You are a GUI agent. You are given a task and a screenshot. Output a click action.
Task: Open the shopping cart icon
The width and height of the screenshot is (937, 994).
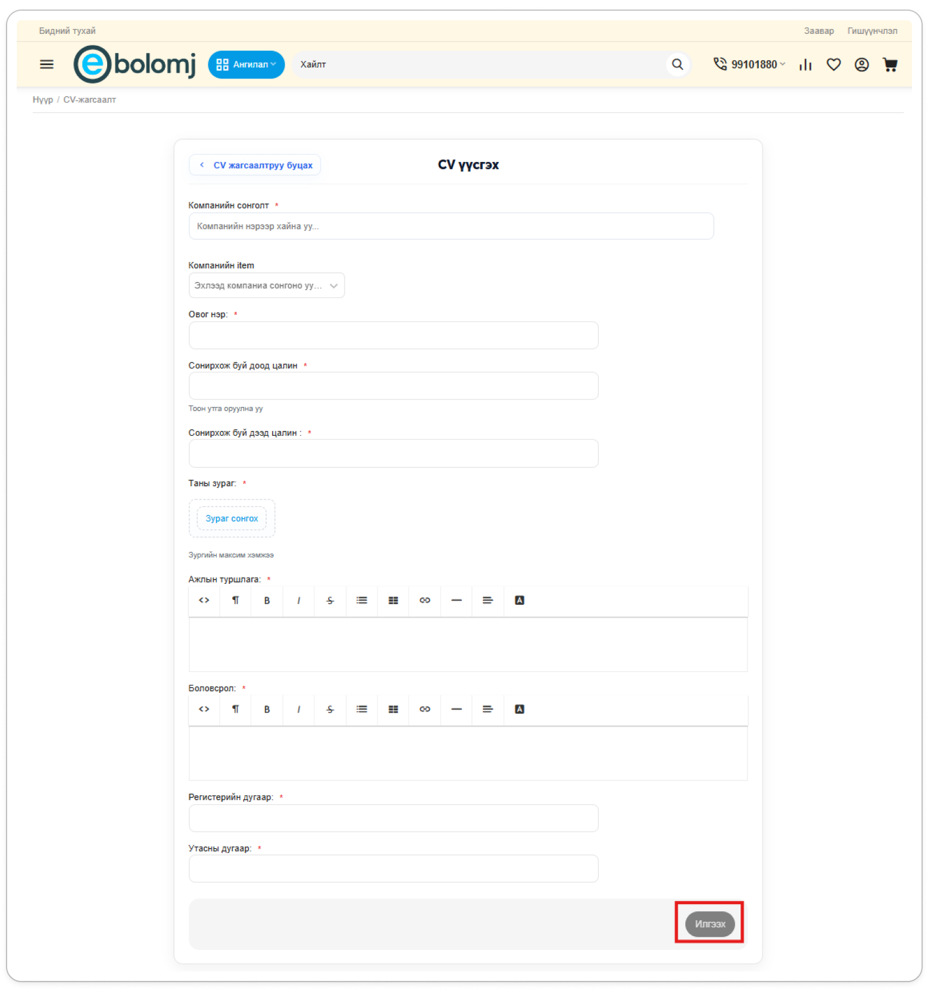click(x=889, y=64)
